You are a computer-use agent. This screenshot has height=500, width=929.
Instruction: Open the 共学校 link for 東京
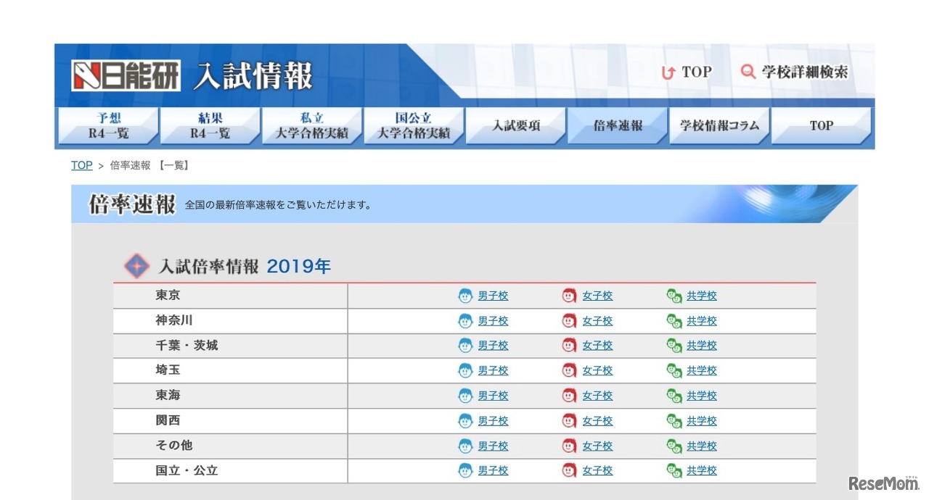[x=702, y=296]
